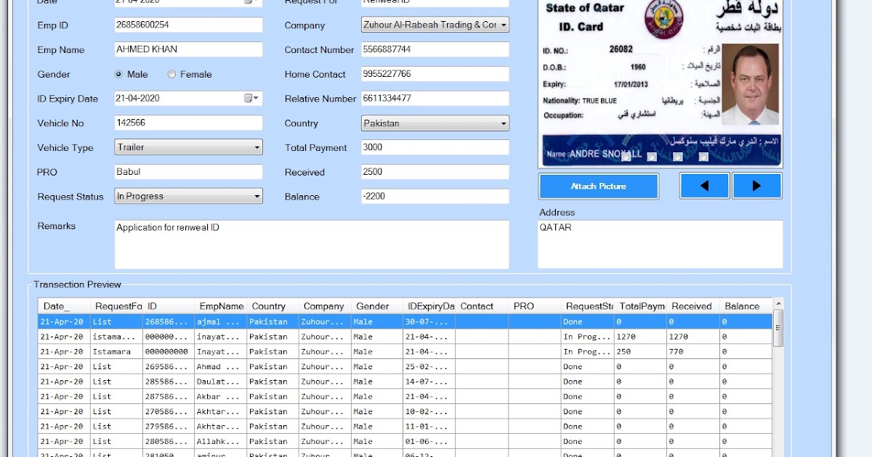
Task: Select the Female radio button
Action: pos(171,74)
